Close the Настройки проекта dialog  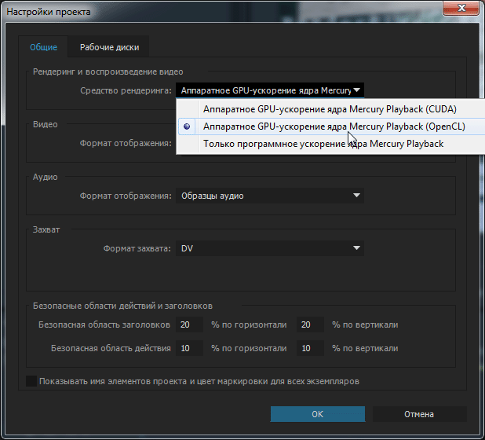[461, 7]
